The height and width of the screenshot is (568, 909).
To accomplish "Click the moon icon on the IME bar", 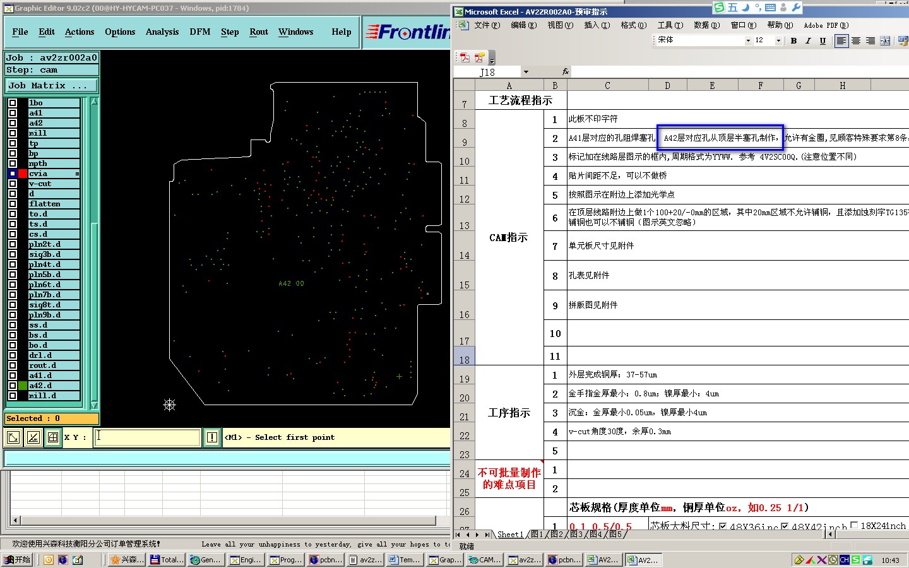I will coord(746,8).
